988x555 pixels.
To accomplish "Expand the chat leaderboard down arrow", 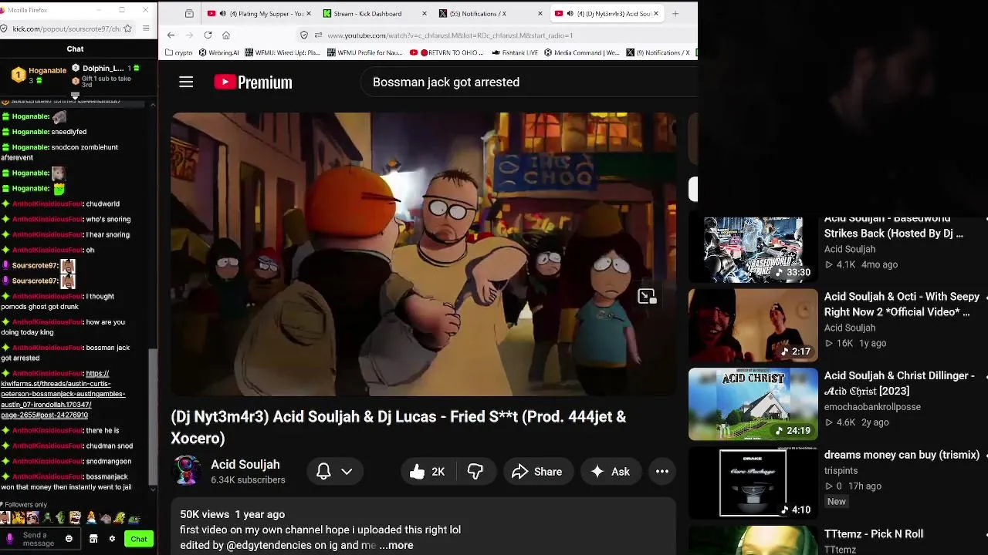I will [x=75, y=96].
